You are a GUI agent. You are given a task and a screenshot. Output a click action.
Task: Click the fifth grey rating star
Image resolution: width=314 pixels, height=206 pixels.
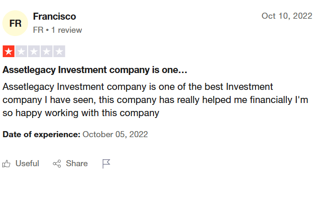pos(59,51)
